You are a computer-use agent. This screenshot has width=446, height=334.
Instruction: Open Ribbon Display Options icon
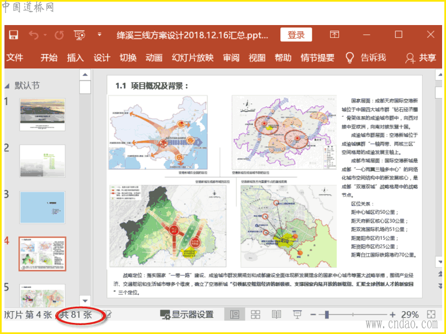pyautogui.click(x=334, y=35)
